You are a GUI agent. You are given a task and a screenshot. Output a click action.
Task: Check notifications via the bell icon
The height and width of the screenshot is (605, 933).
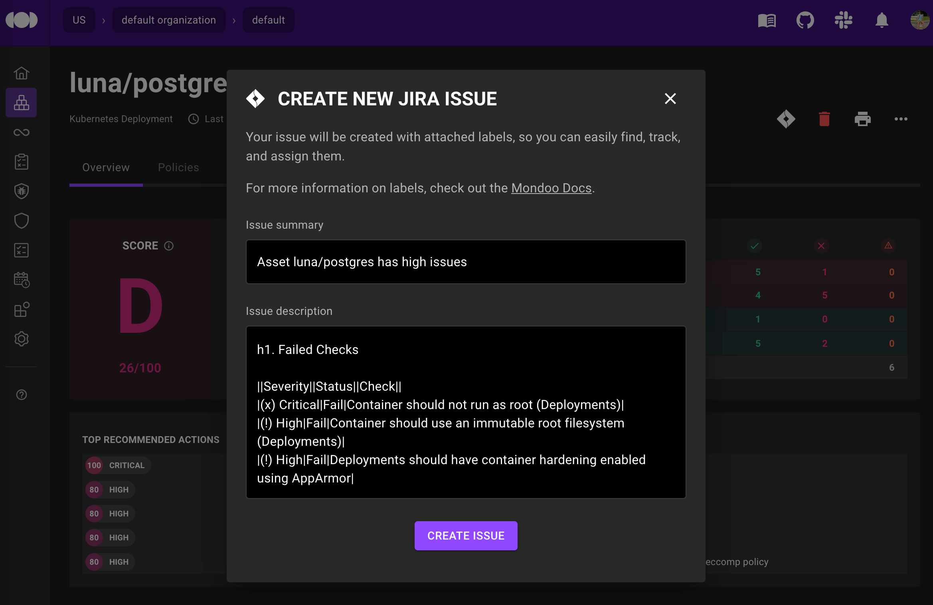pos(882,20)
